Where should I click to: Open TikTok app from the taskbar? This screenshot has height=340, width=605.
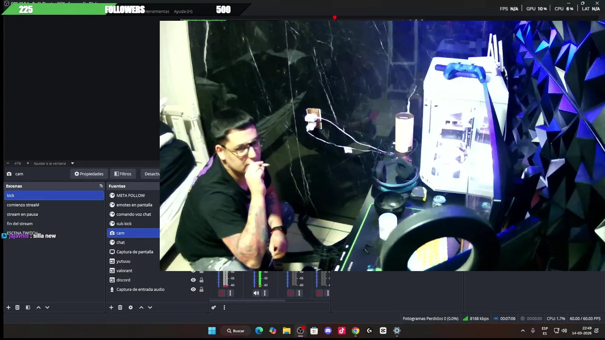pos(342,331)
